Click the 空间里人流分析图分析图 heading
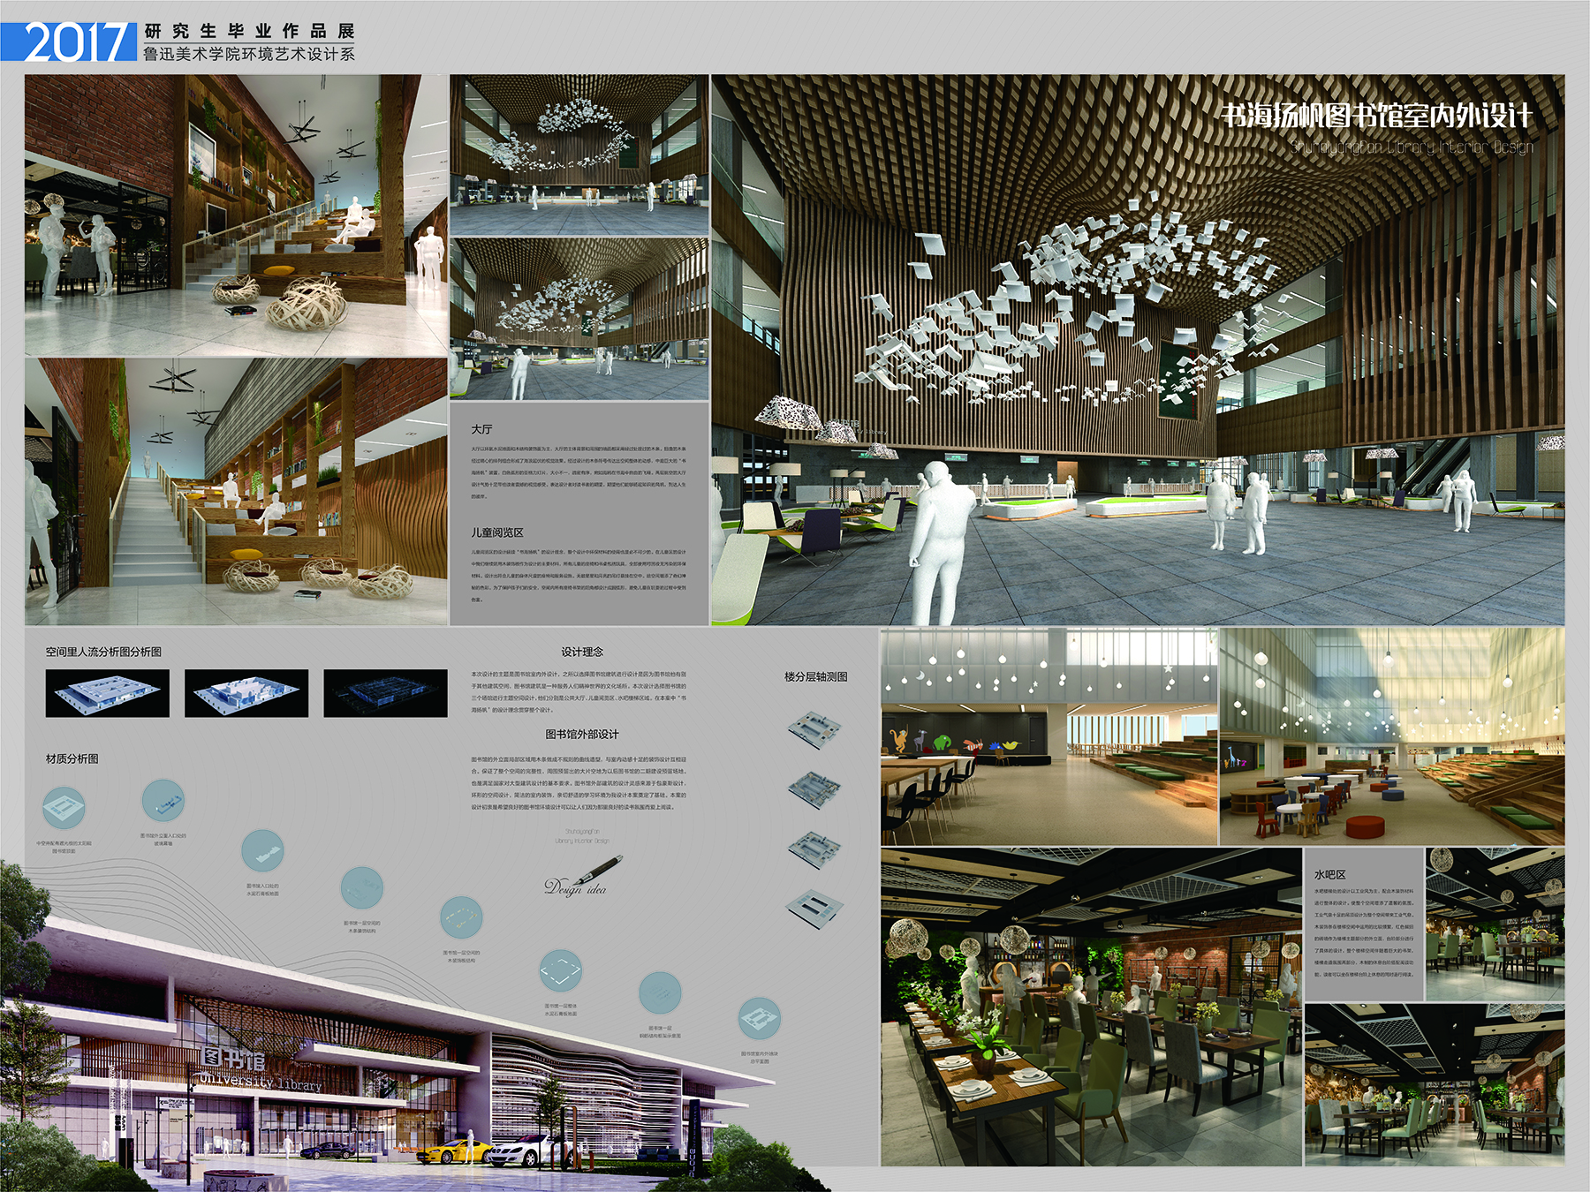This screenshot has width=1590, height=1192. pyautogui.click(x=103, y=652)
